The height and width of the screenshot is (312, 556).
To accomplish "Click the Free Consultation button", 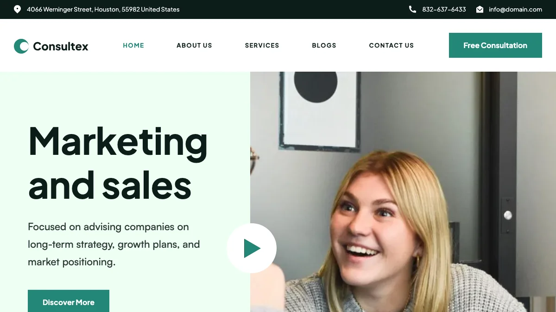I will pyautogui.click(x=495, y=45).
